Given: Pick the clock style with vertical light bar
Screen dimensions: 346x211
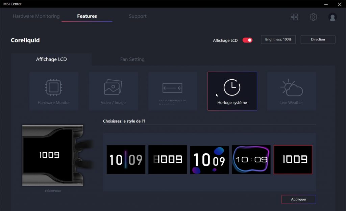Looking at the screenshot, I should pyautogui.click(x=126, y=160).
